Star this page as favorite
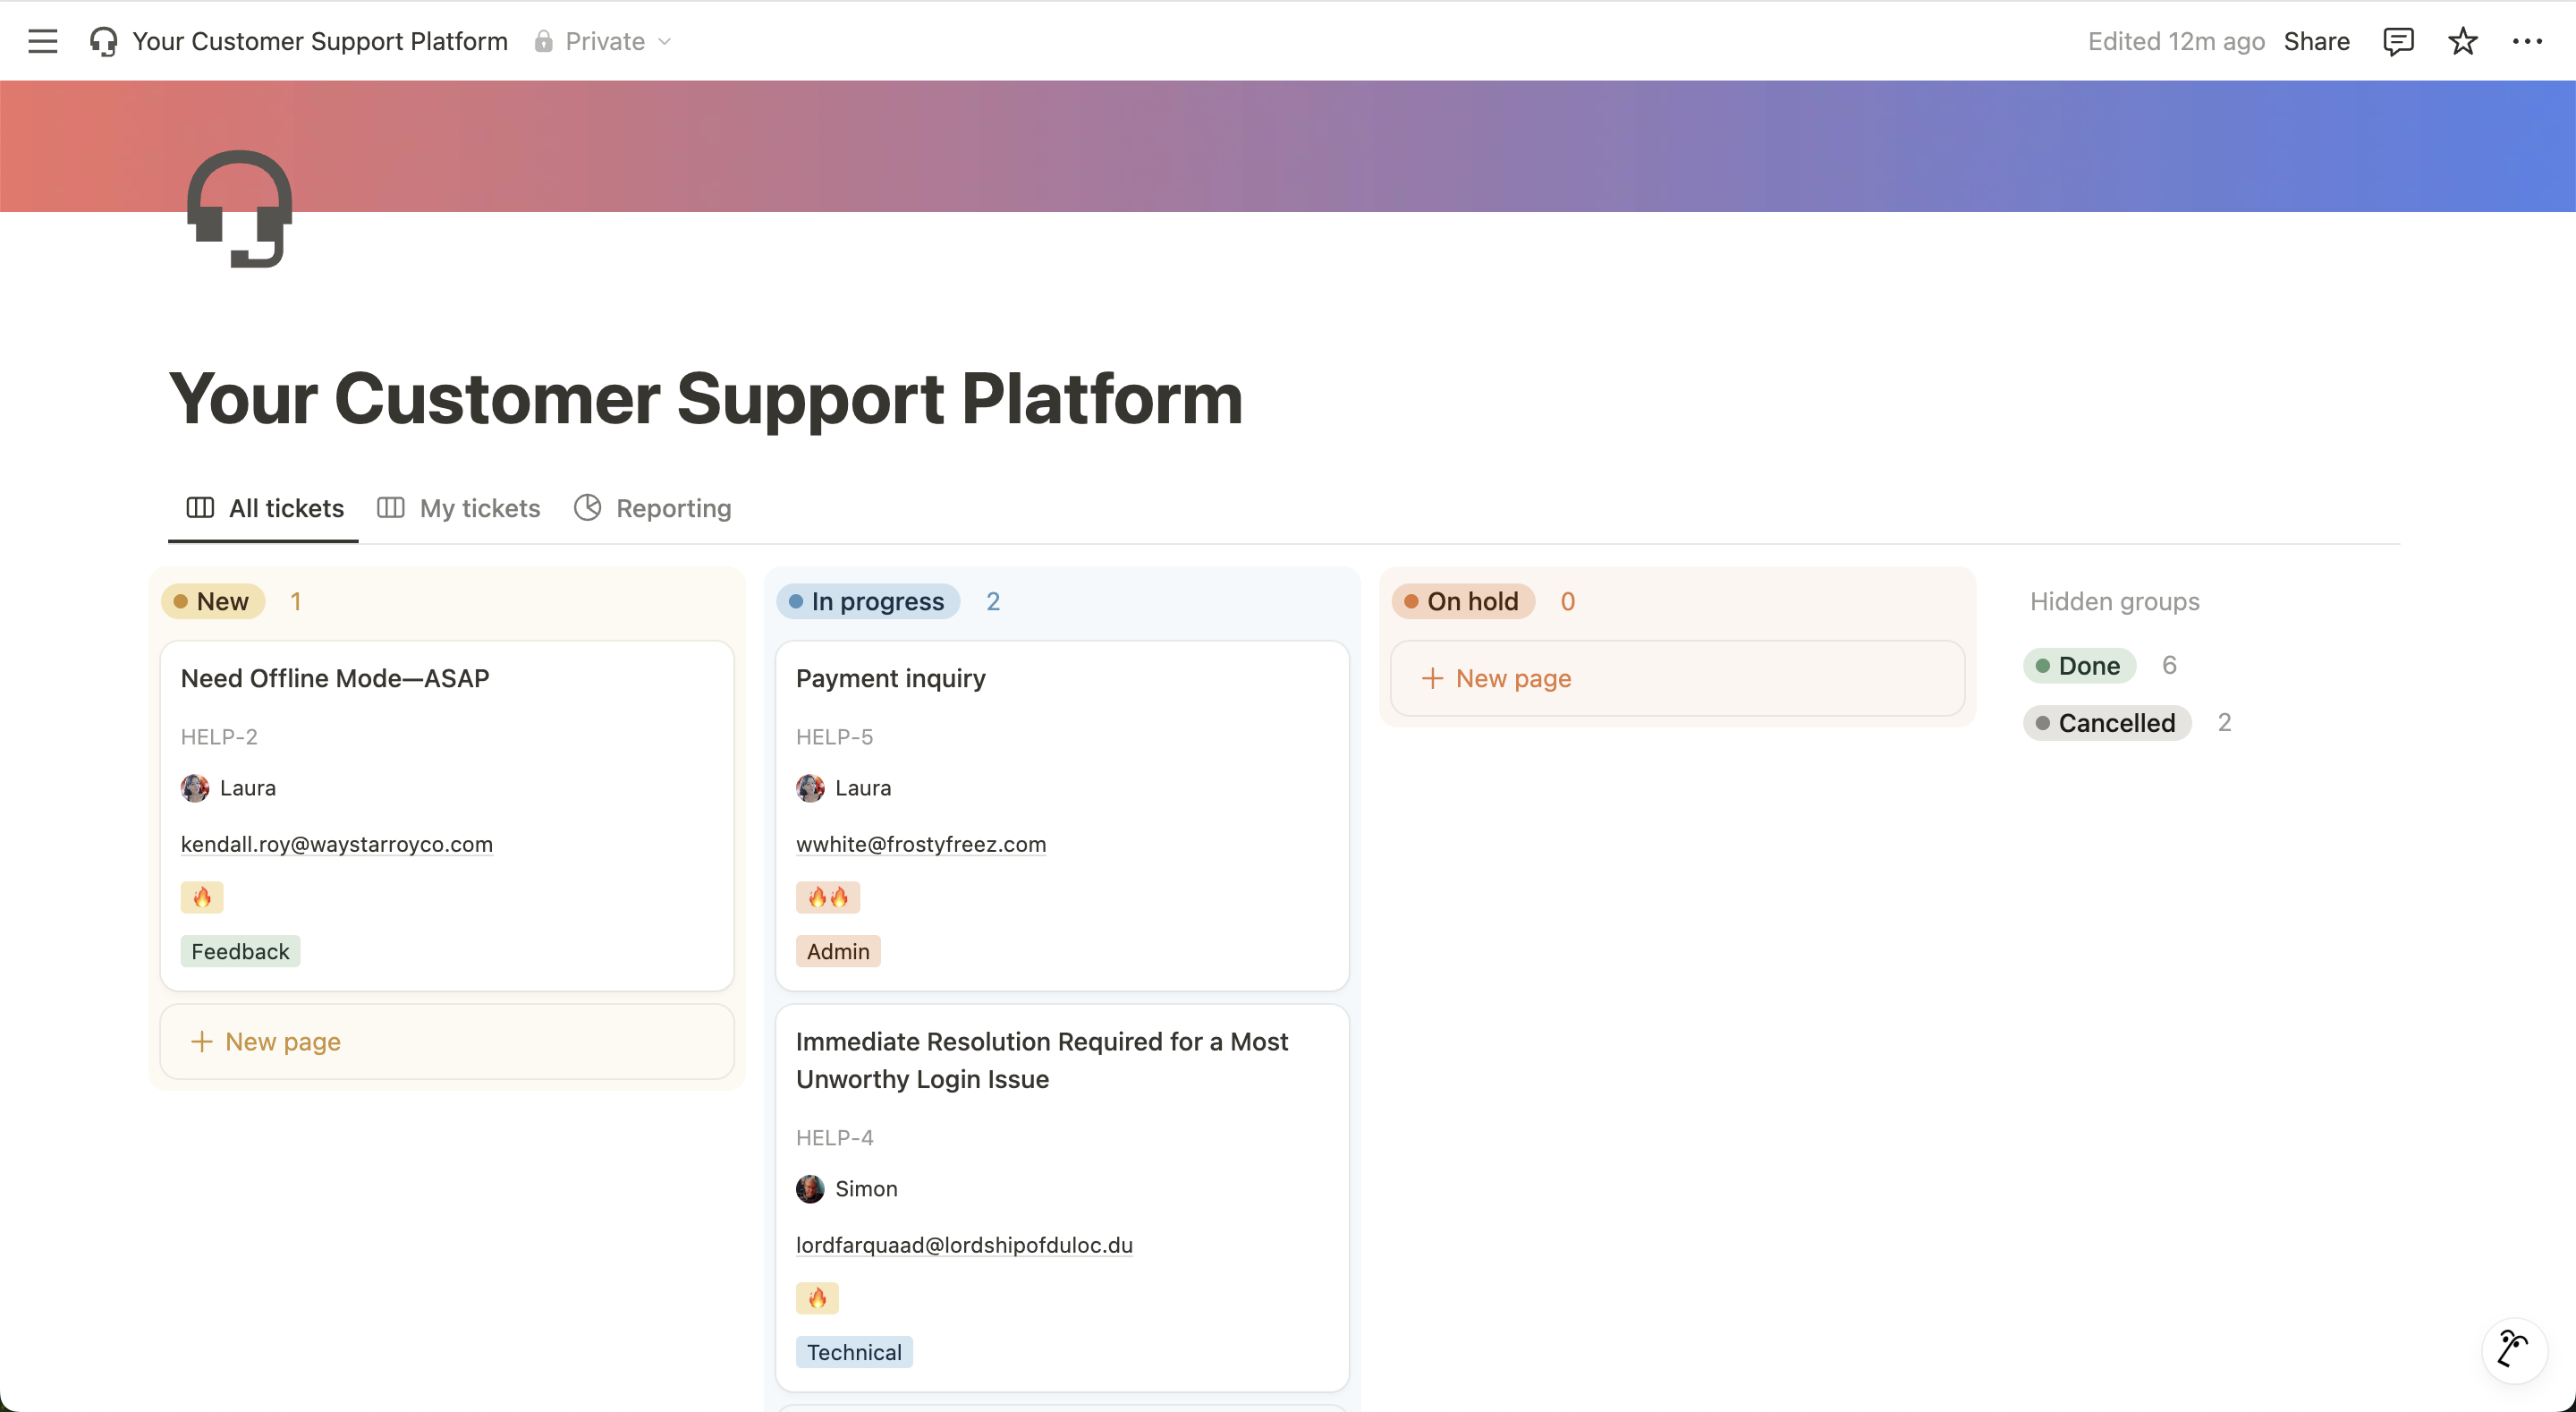The height and width of the screenshot is (1412, 2576). 2462,41
